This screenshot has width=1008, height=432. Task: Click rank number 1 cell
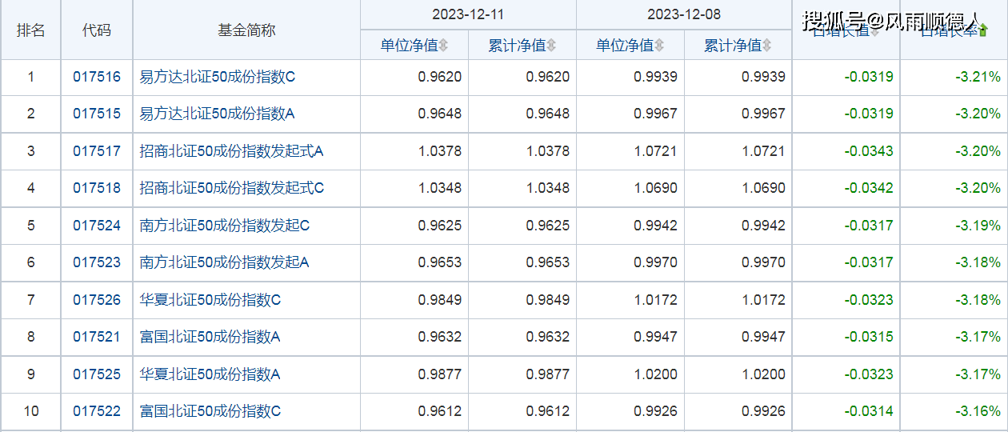pyautogui.click(x=31, y=78)
